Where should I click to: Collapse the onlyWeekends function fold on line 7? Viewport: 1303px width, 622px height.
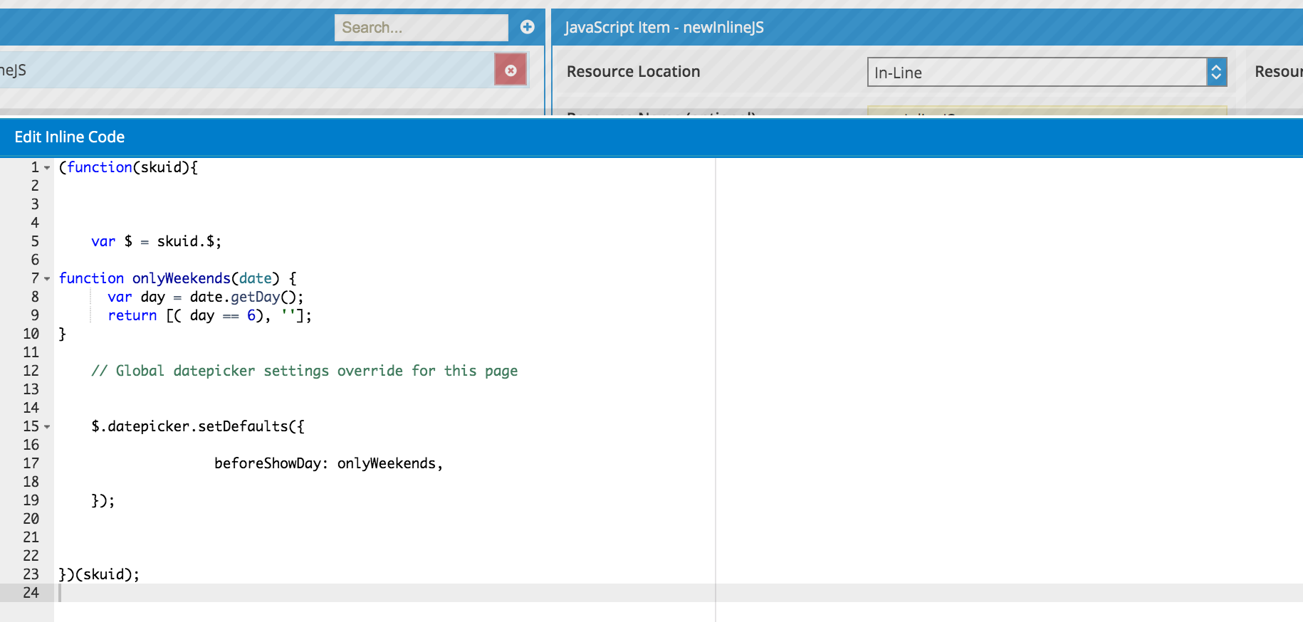[x=47, y=279]
